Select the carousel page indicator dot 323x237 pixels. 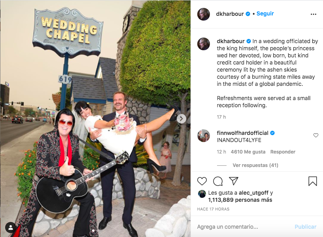(93, 231)
